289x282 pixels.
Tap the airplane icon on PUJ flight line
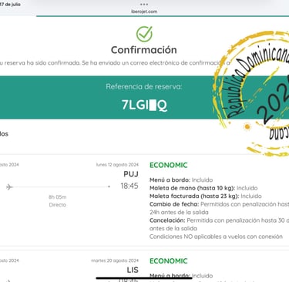(x=9, y=187)
